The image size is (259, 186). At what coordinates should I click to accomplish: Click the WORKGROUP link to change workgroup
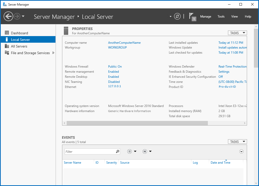(117, 48)
